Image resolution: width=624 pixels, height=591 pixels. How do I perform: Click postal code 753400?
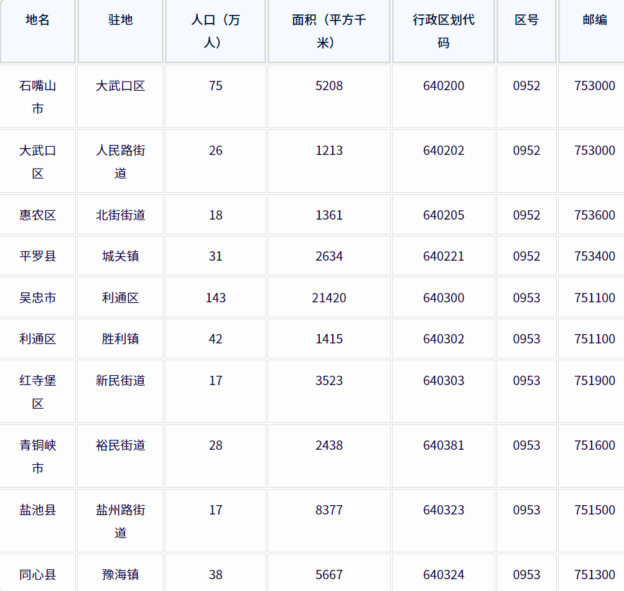(595, 256)
